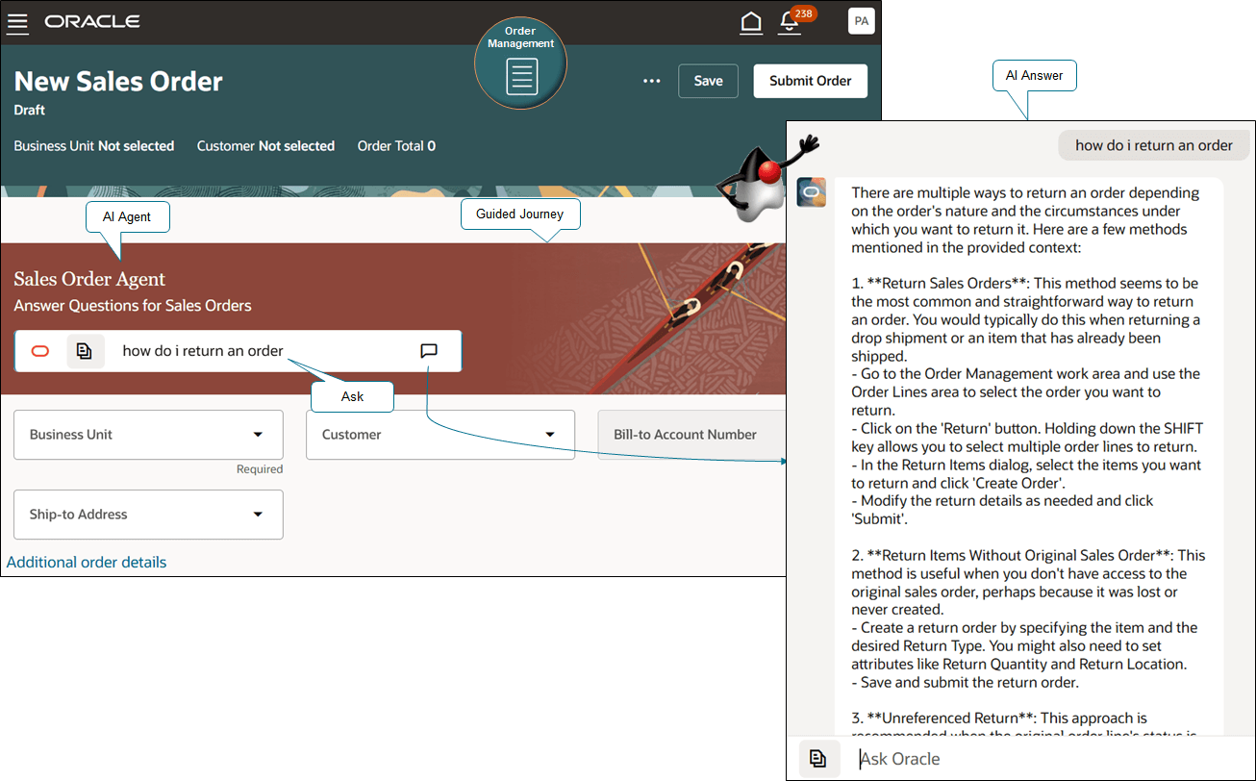Click the document icon beside Ask Oracle
This screenshot has width=1256, height=781.
coord(818,759)
